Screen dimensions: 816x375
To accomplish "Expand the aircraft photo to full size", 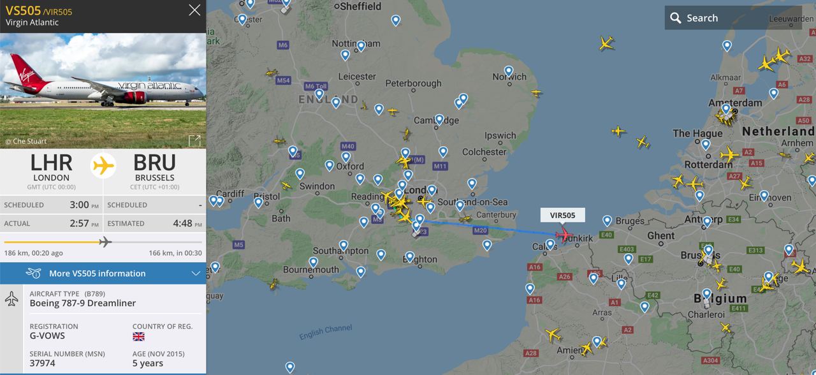I will (194, 140).
